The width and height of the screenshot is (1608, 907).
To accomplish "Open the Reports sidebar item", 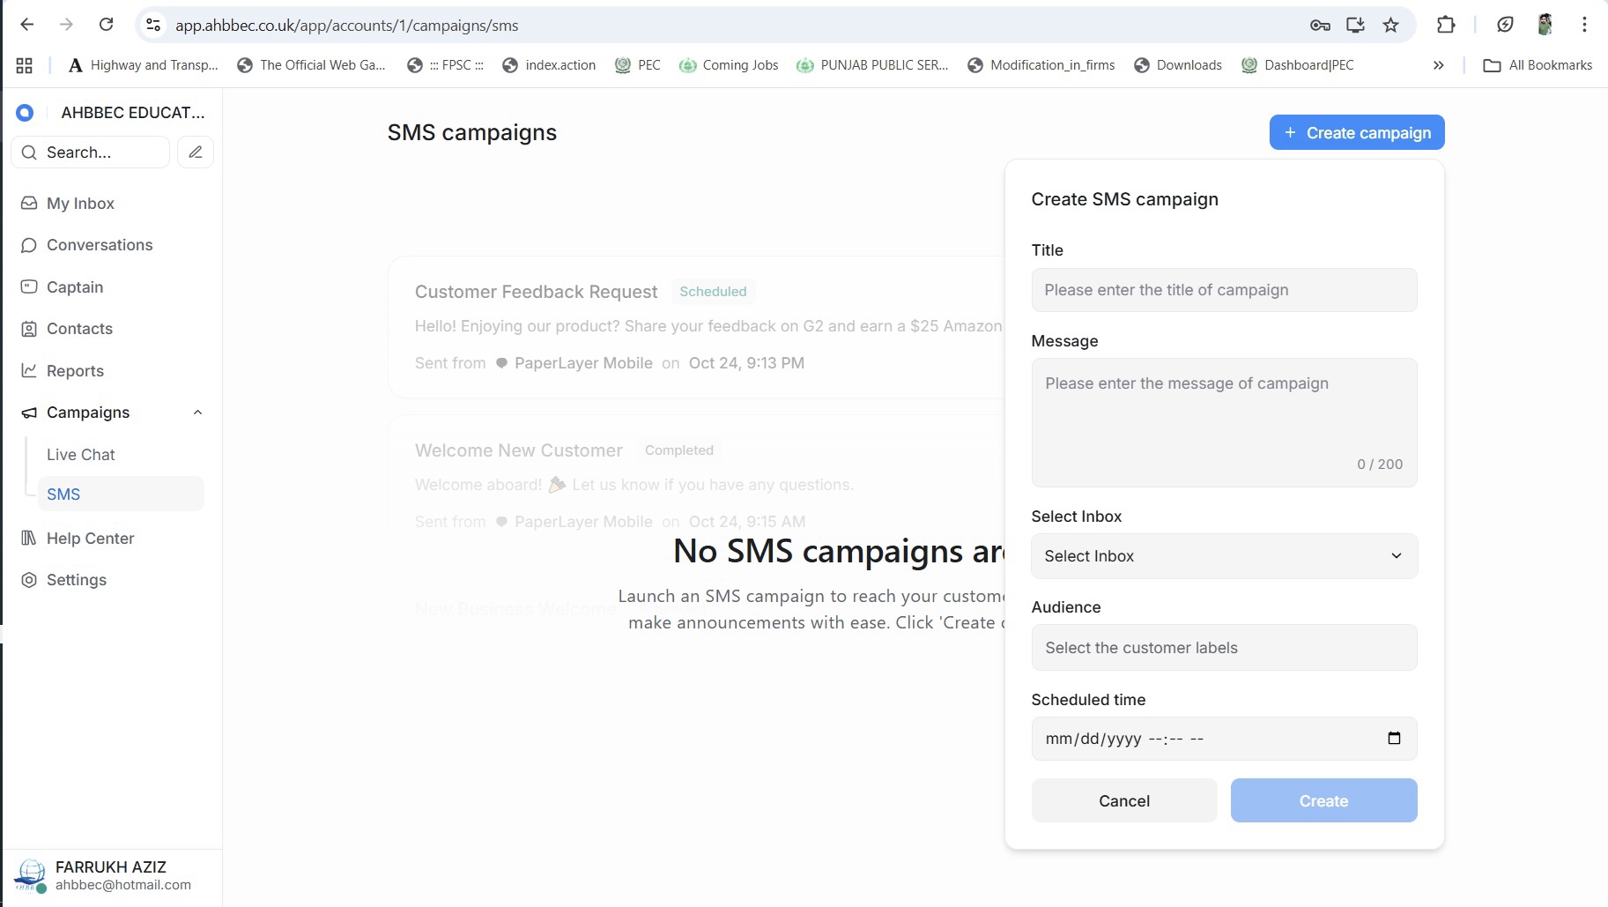I will (x=75, y=371).
